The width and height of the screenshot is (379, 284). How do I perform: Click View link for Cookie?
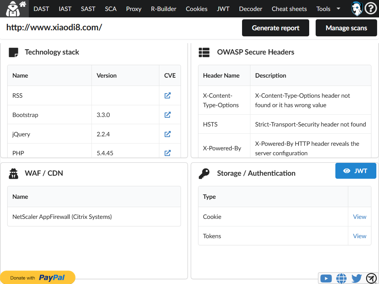pyautogui.click(x=359, y=217)
